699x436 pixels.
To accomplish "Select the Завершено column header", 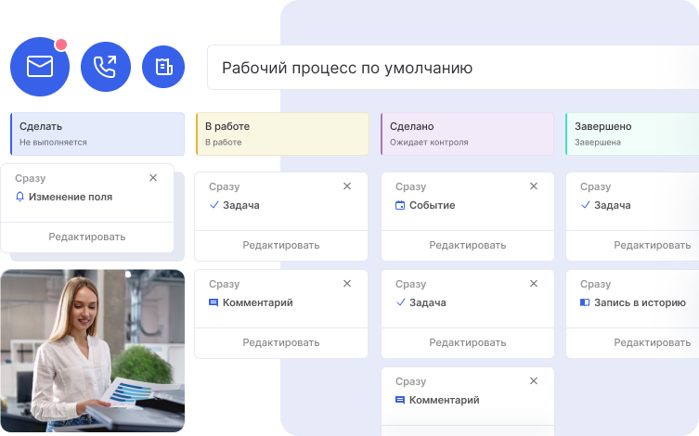I will click(631, 134).
